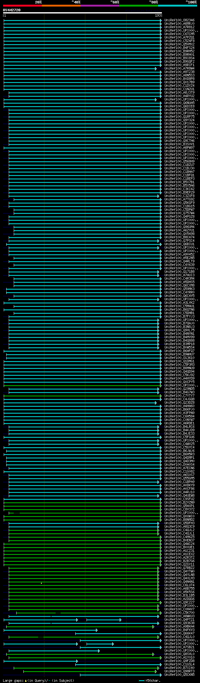Image resolution: width=200 pixels, height=683 pixels.
Task: Select label UniRef100_B4LRC6
Action: pos(179,427)
